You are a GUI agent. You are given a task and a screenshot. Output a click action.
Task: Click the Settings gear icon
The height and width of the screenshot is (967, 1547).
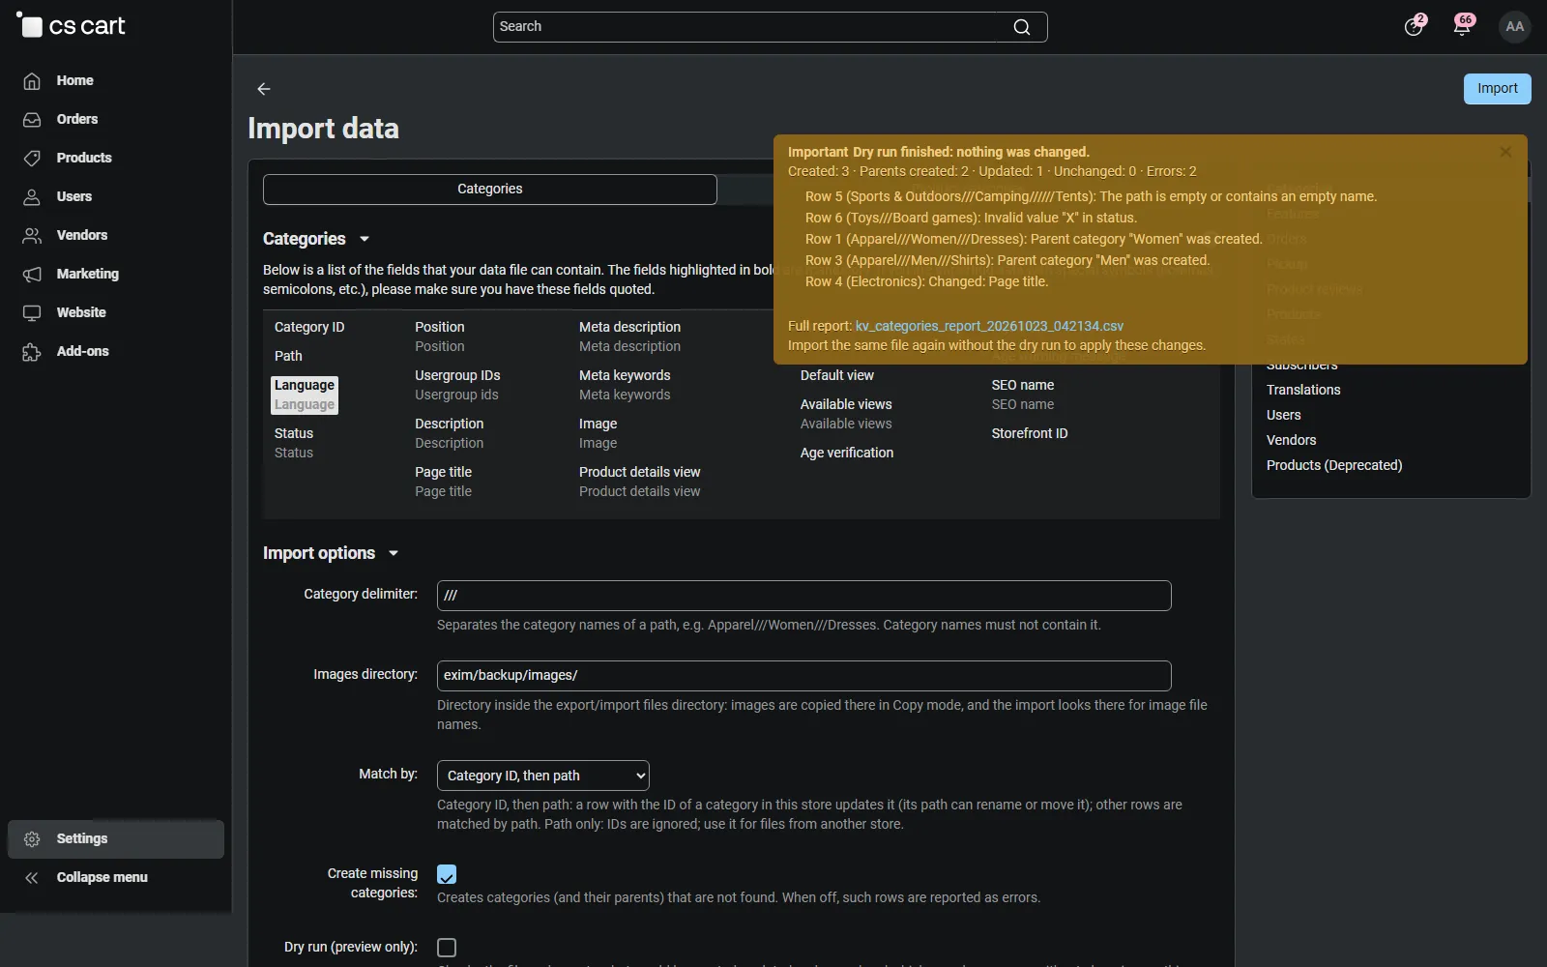pyautogui.click(x=32, y=839)
